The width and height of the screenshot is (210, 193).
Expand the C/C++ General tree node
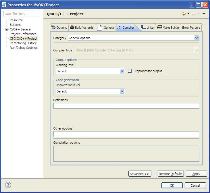pos(7,29)
